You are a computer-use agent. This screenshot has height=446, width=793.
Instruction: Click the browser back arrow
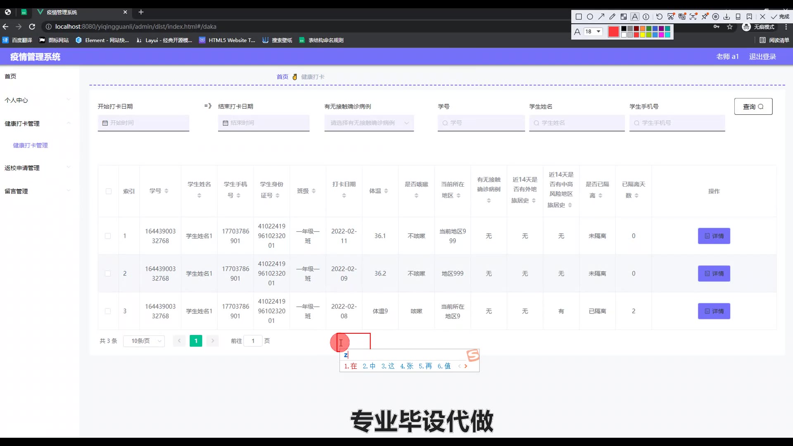pyautogui.click(x=5, y=27)
